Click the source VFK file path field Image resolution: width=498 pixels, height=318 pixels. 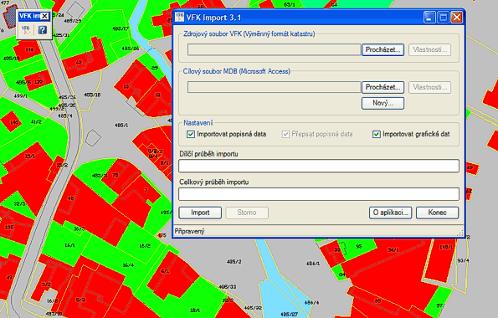coord(274,50)
